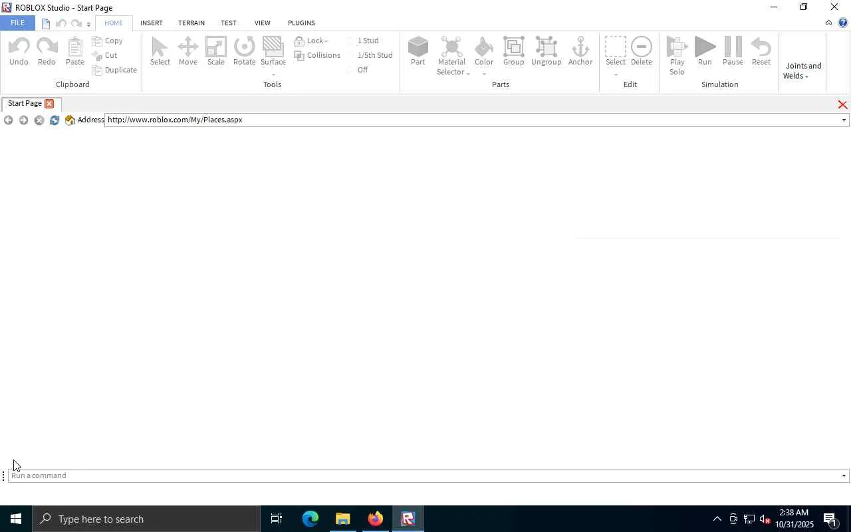Open the Windows Start menu
The image size is (851, 532).
pyautogui.click(x=16, y=519)
